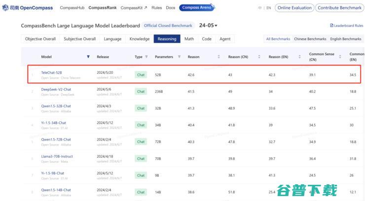Open the Qwen1.5-14B-Chat model link

click(x=56, y=190)
